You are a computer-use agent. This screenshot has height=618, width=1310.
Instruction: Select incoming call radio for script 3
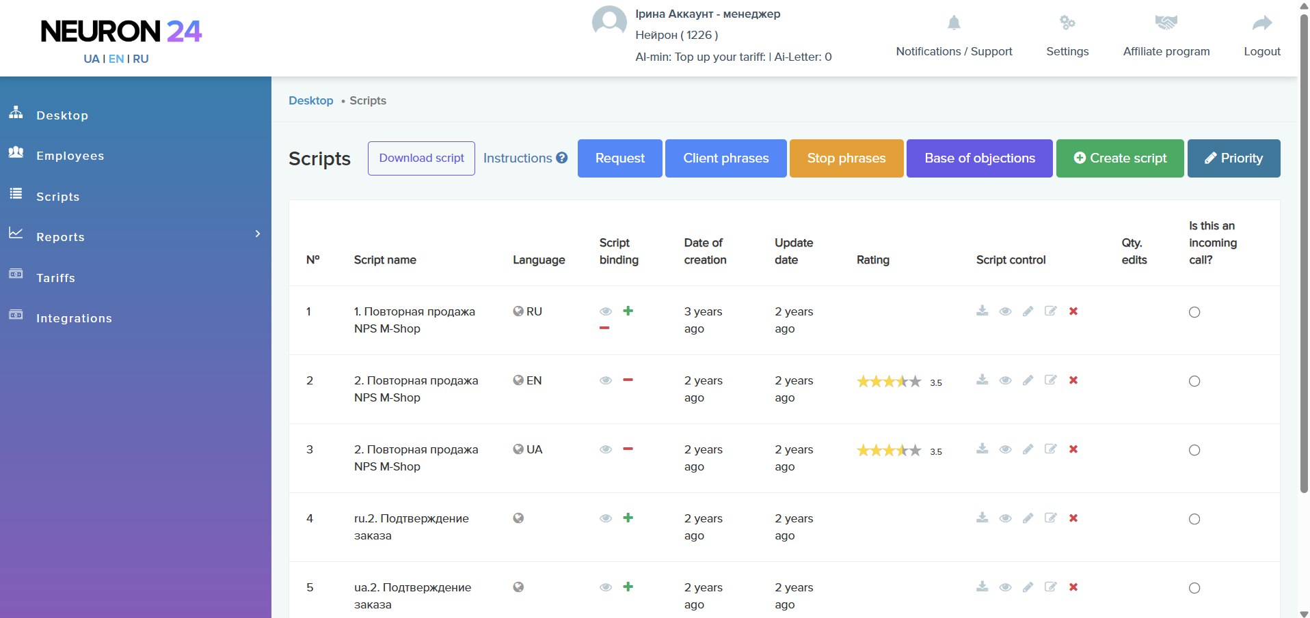[1194, 450]
